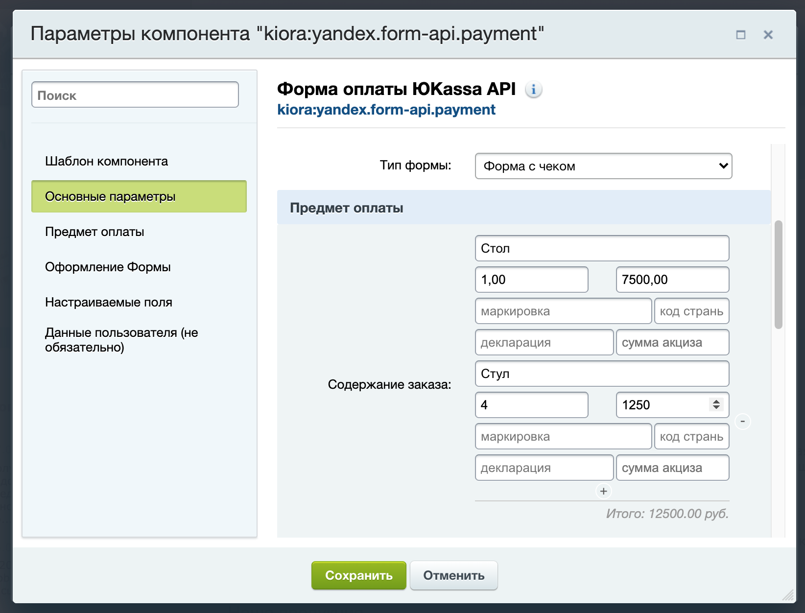Click the price stepper arrows for Стул
This screenshot has height=613, width=805.
(716, 404)
